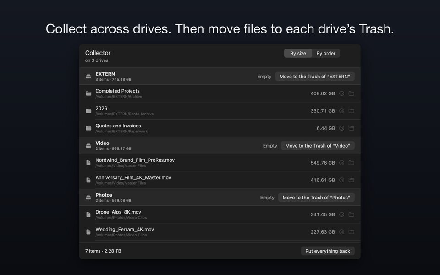
Task: Select the Completed Projects folder name
Action: click(117, 91)
